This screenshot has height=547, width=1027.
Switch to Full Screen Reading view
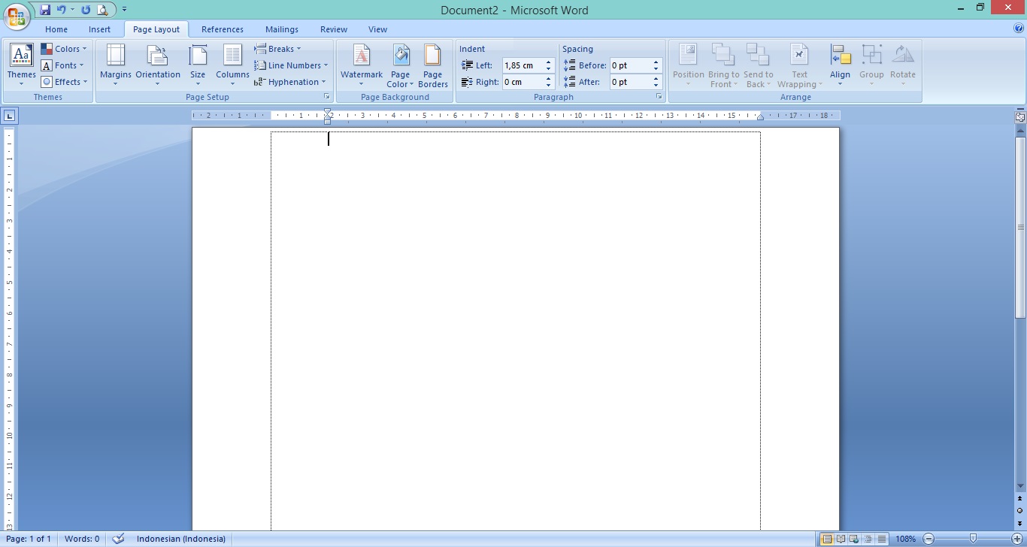tap(841, 539)
